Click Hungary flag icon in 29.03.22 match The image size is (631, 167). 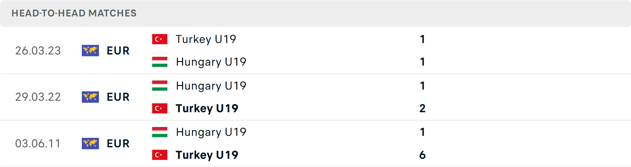[160, 86]
